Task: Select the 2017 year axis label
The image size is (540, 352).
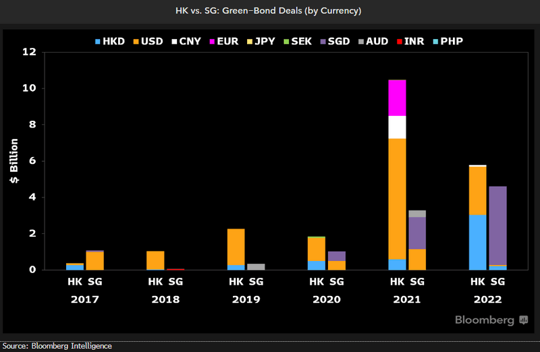Action: point(84,299)
